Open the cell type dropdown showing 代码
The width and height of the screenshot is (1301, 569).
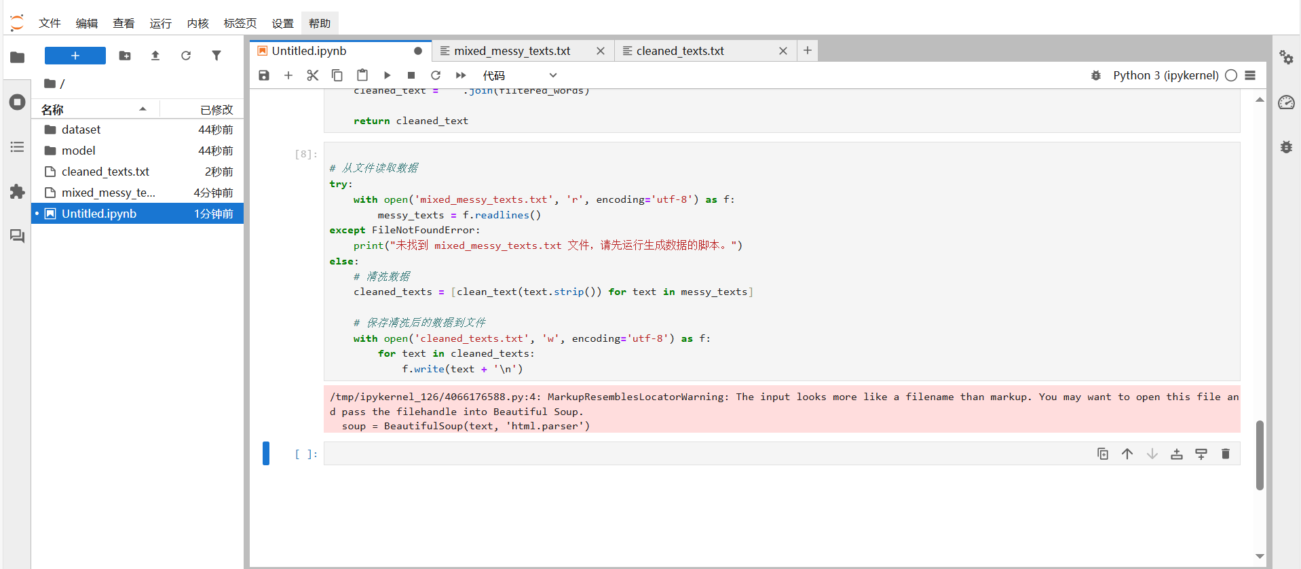pos(520,75)
